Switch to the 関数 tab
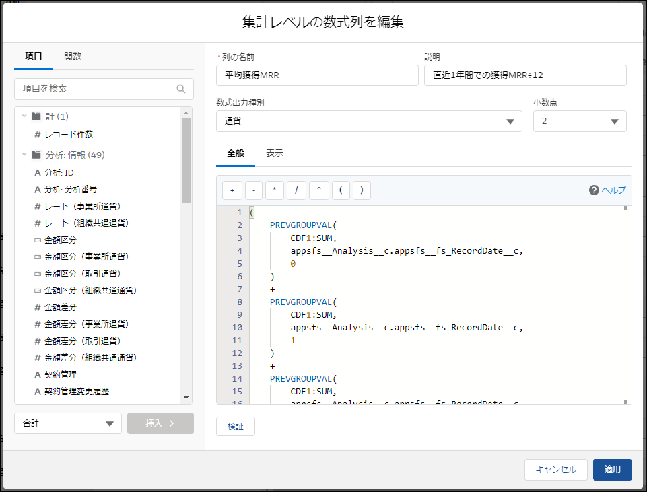This screenshot has width=647, height=492. coord(73,57)
